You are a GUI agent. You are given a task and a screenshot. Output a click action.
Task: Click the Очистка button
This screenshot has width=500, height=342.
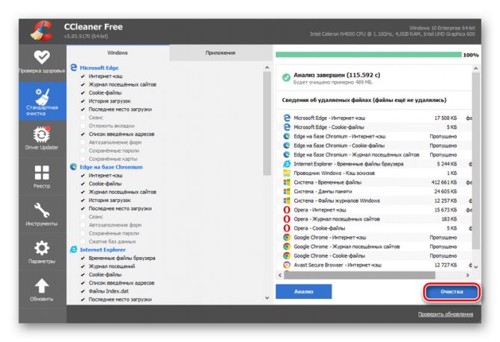(x=452, y=291)
